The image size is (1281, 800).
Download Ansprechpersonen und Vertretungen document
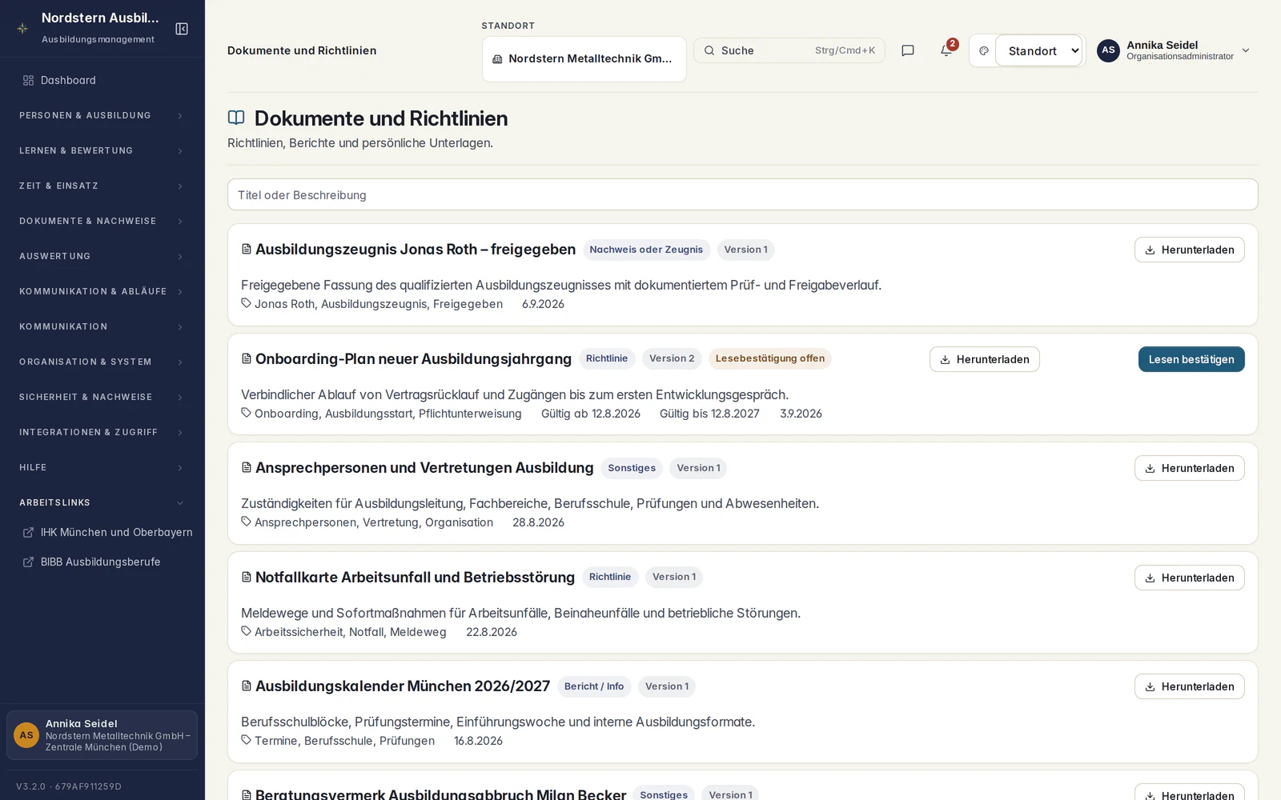[x=1190, y=468]
